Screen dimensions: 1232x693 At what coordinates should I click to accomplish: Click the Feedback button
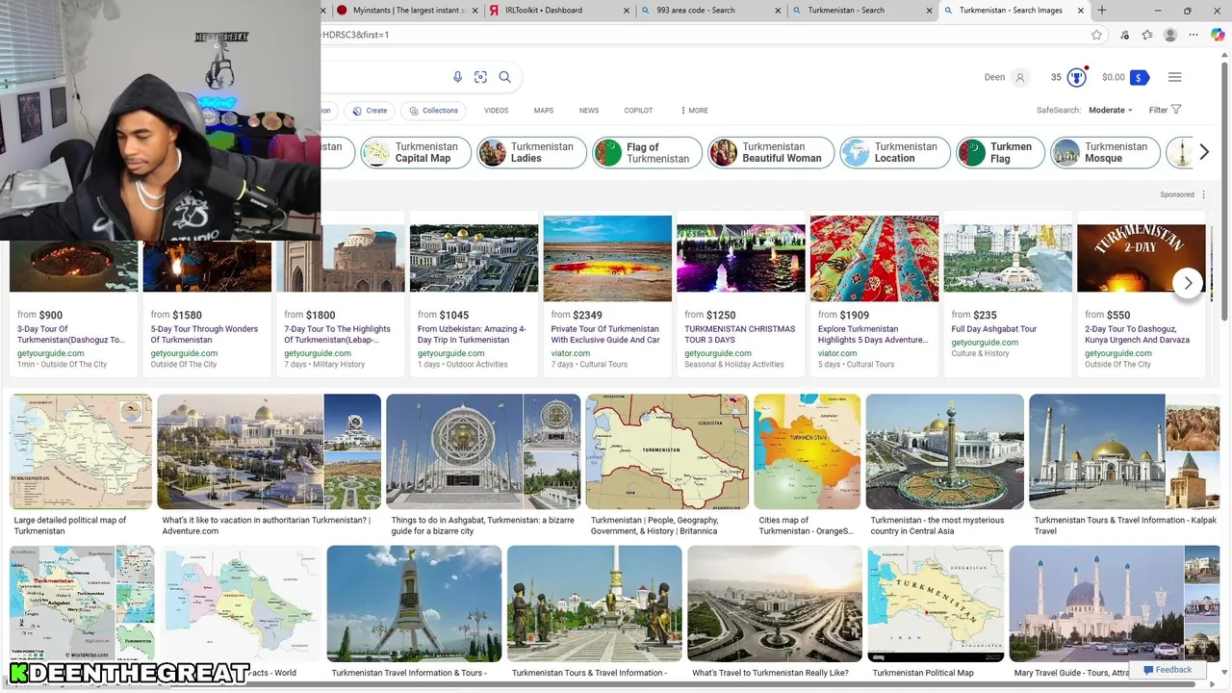click(x=1168, y=670)
